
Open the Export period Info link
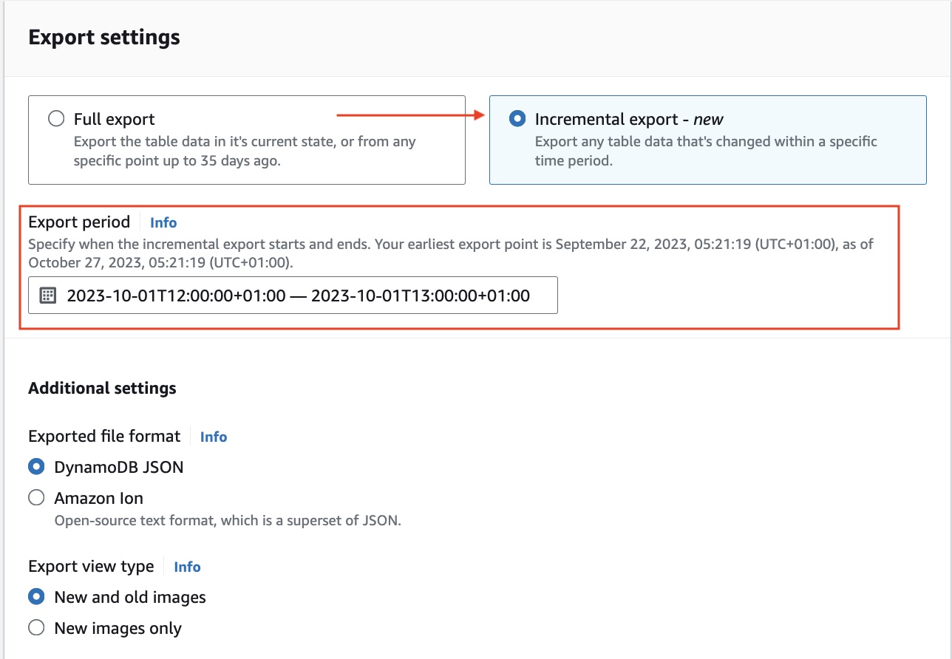(x=163, y=222)
